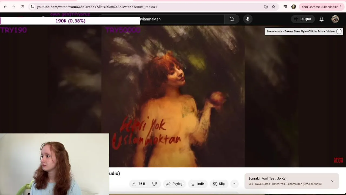Screen dimensions: 346x195
Task: Click "Yeni Chrome kullanılabilir" update button
Action: pos(320,7)
